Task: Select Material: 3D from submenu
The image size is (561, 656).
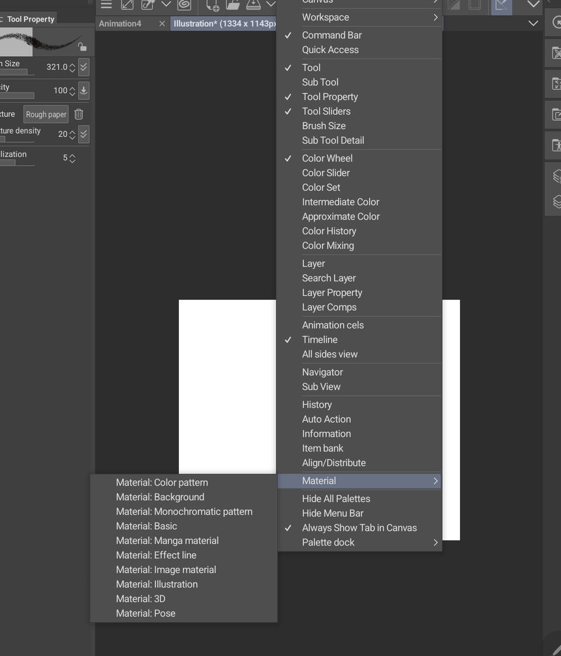Action: (x=140, y=599)
